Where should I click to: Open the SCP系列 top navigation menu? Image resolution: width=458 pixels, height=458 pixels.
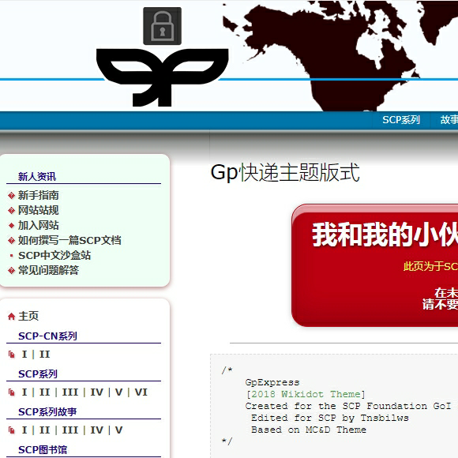click(401, 120)
